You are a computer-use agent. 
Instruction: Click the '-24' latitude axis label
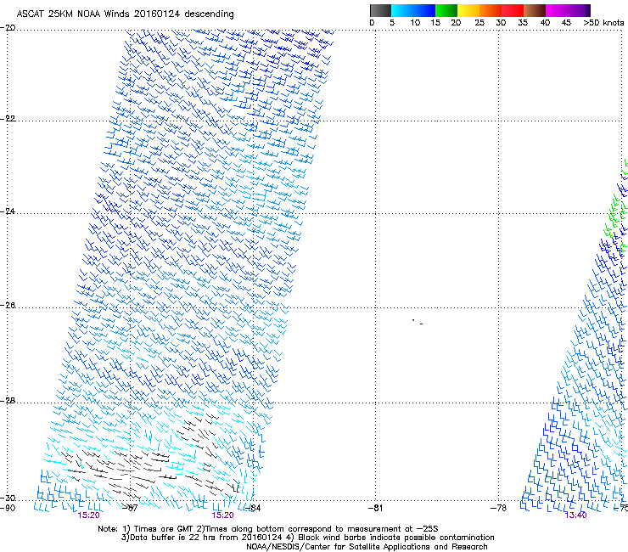pyautogui.click(x=8, y=211)
